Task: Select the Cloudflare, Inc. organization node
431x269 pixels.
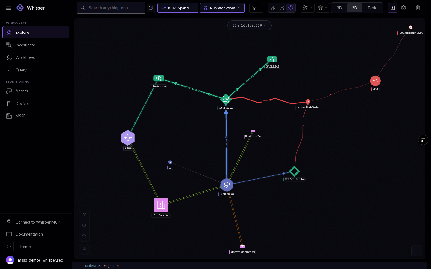Action: coord(161,205)
